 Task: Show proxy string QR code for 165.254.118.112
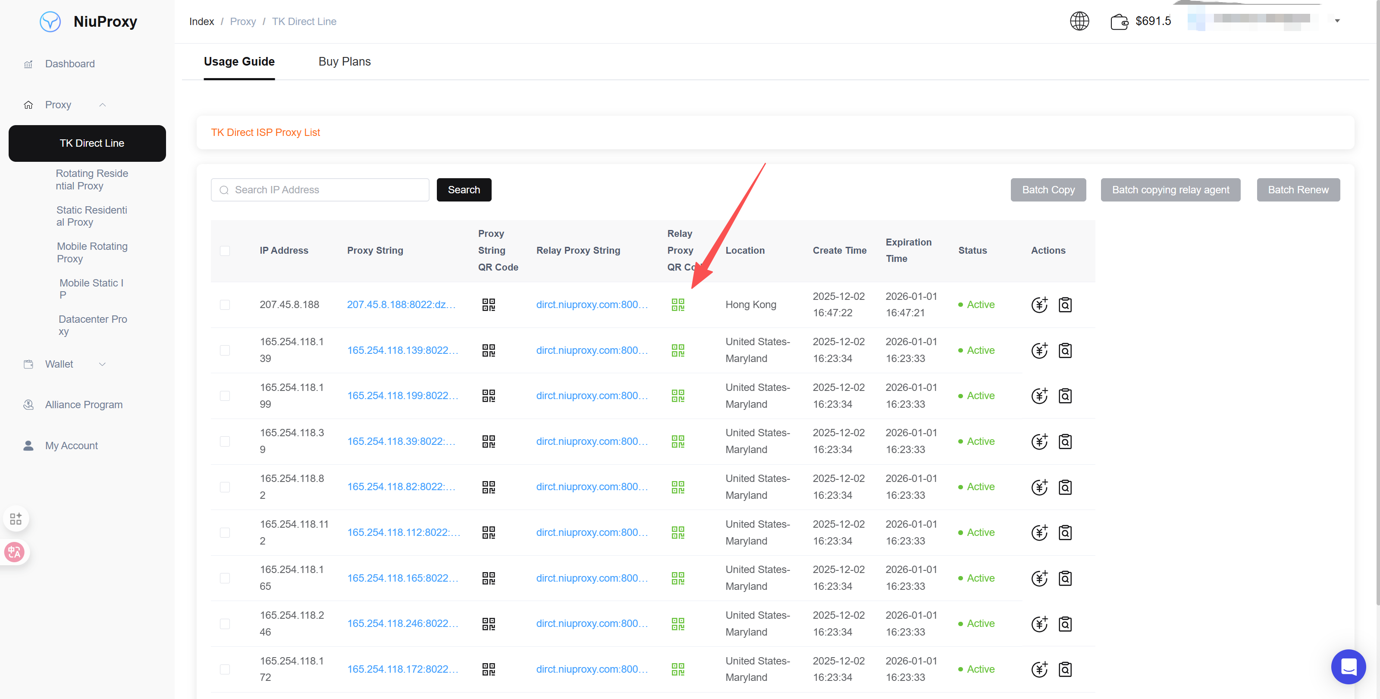click(488, 532)
